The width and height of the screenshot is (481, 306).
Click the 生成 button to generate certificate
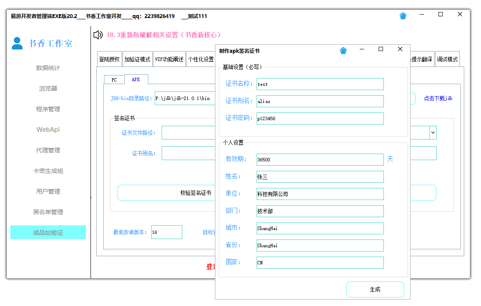click(x=375, y=289)
